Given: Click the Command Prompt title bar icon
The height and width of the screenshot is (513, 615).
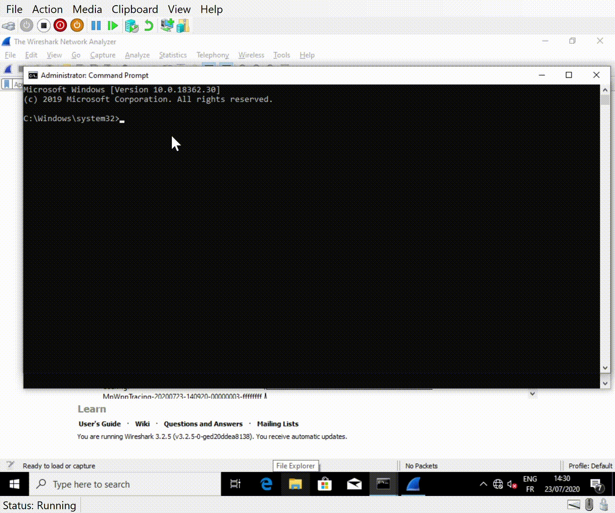Looking at the screenshot, I should 33,75.
